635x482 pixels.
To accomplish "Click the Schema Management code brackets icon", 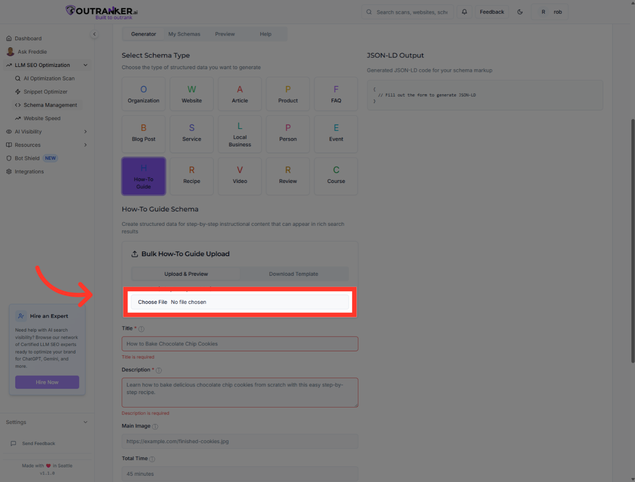I will 18,105.
